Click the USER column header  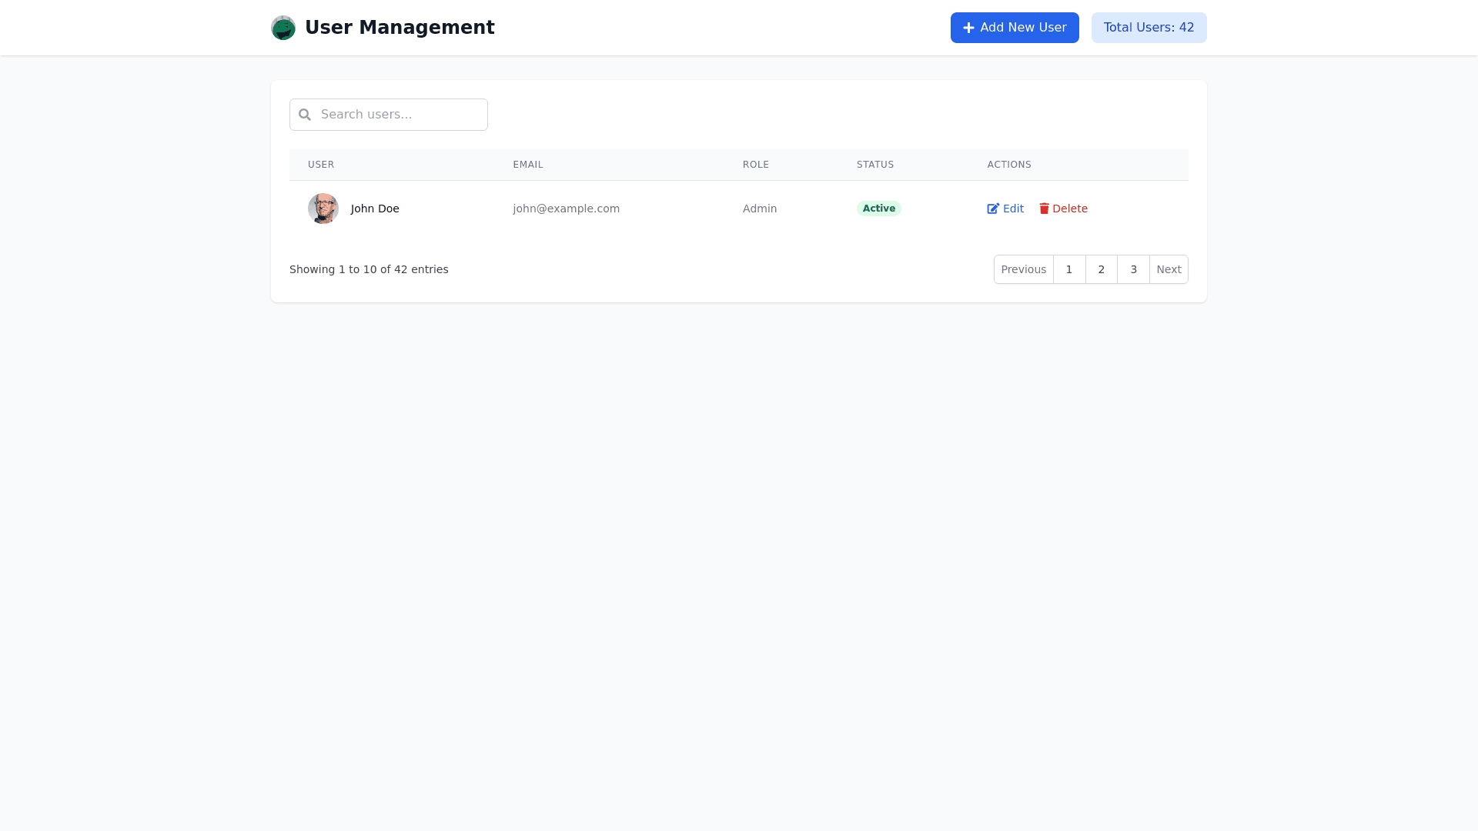pos(321,165)
